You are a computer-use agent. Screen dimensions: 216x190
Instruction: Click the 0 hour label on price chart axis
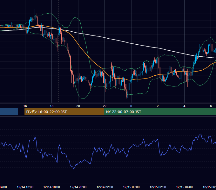click(x=131, y=106)
